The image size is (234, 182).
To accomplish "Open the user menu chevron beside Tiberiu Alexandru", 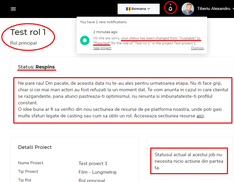I will pyautogui.click(x=233, y=9).
